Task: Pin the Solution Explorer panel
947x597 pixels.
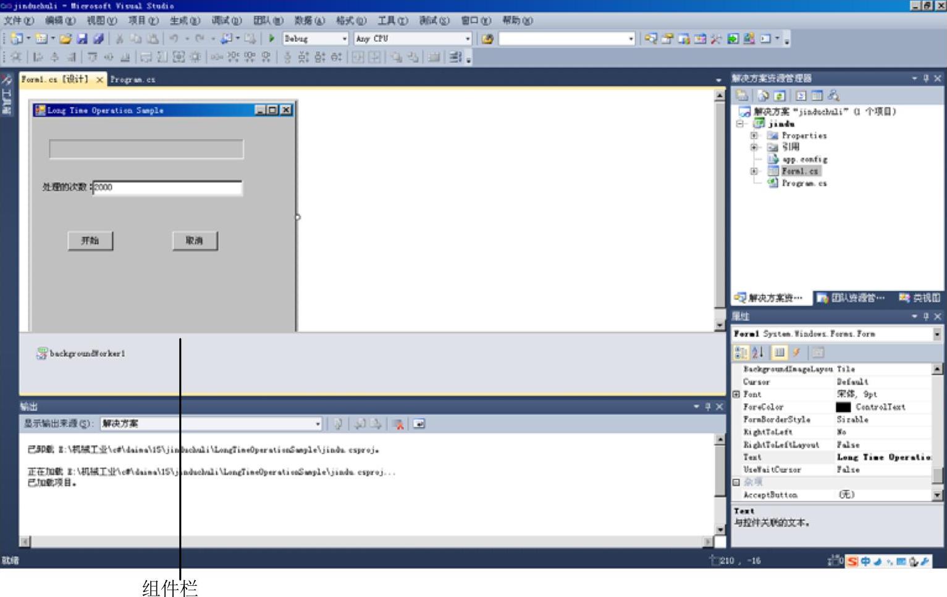Action: pos(925,78)
